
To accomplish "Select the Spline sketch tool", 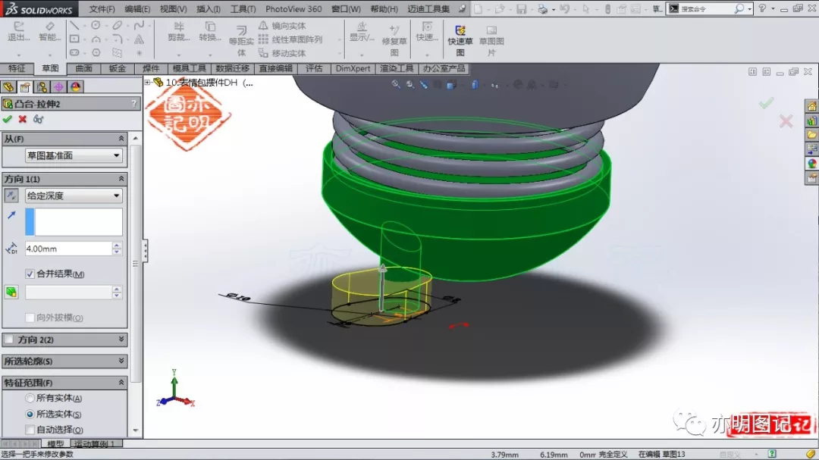I will [139, 26].
